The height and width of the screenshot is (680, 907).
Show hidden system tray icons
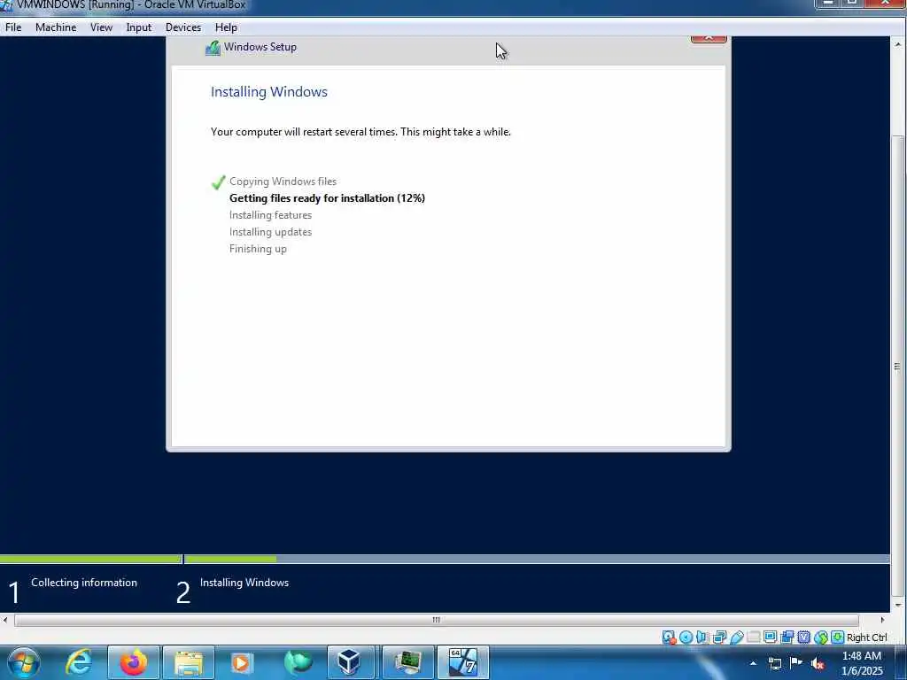[x=753, y=663]
